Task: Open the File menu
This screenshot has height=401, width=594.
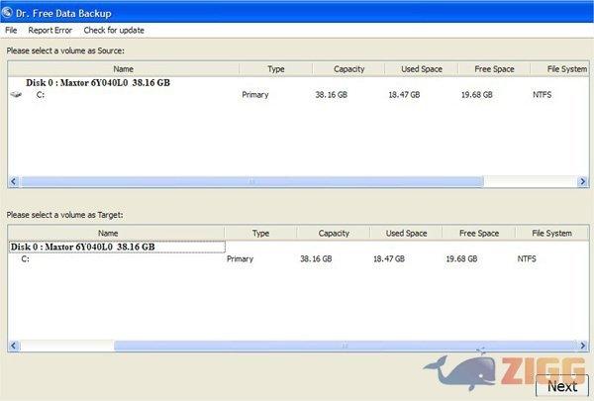Action: click(x=11, y=31)
